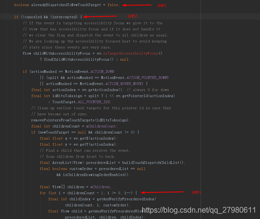Viewport: 260px width, 219px height.
Task: Click the "for (int i = childrenCount - 1" loop line
Action: [88, 193]
